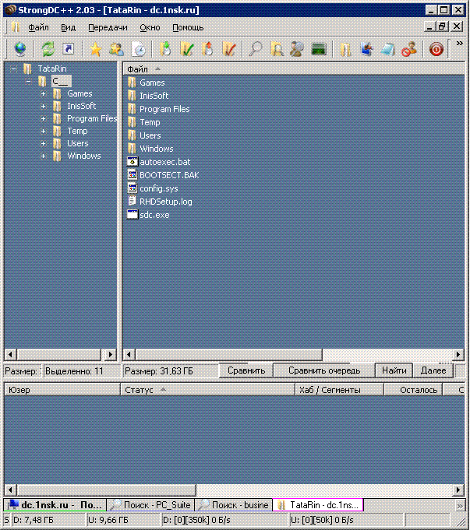Expand the Games tree folder
This screenshot has width=470, height=530.
coord(43,94)
